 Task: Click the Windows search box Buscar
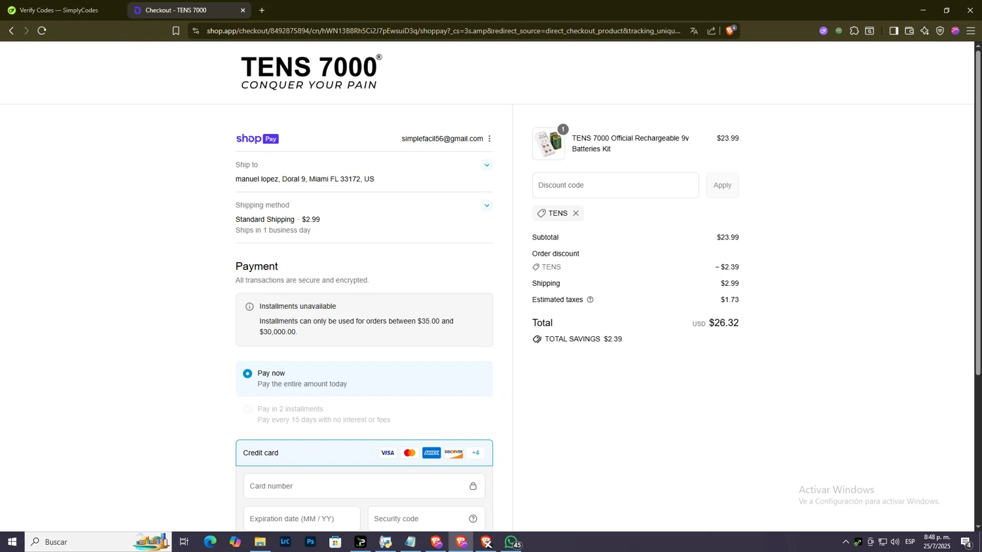click(98, 542)
